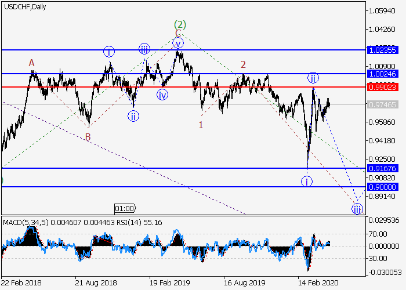This screenshot has width=406, height=290.
Task: Select the blue 0.90000 price level tag
Action: point(383,187)
